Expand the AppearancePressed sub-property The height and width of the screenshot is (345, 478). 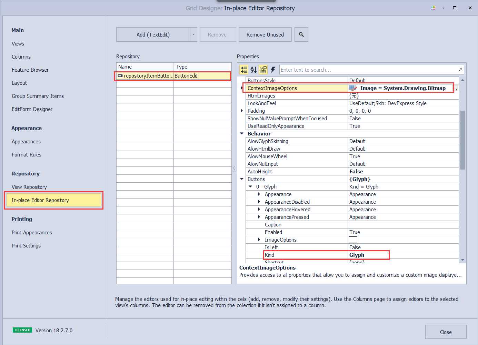(259, 217)
